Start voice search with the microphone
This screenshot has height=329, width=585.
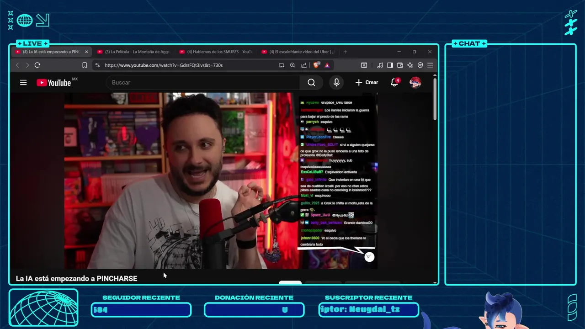click(336, 83)
